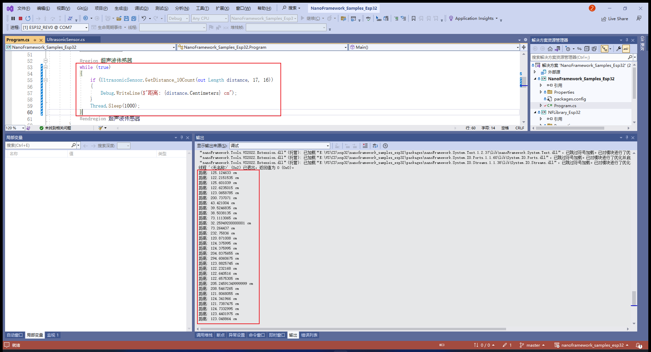Toggle a bookmark on the current line

[x=414, y=18]
